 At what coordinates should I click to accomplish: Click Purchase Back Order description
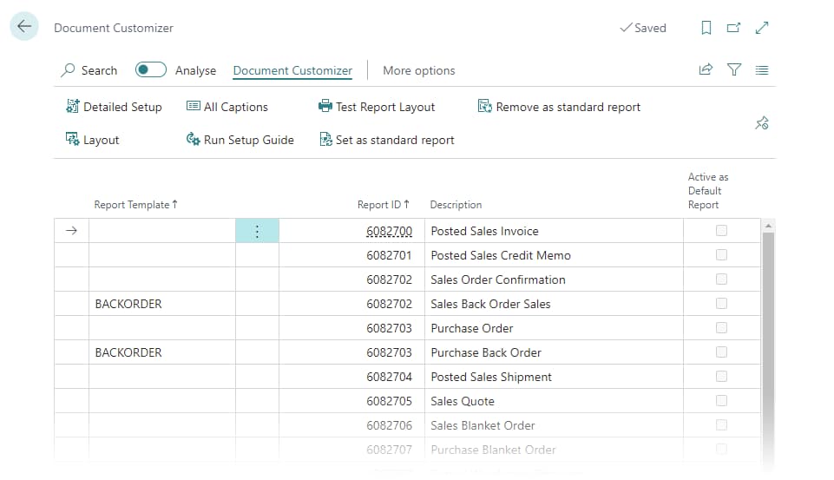(x=486, y=352)
